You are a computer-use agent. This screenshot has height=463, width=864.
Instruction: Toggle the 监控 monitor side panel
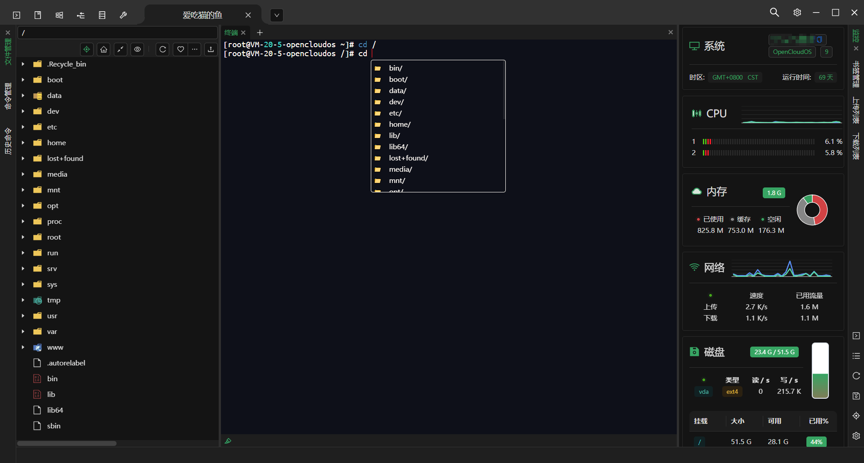[856, 35]
